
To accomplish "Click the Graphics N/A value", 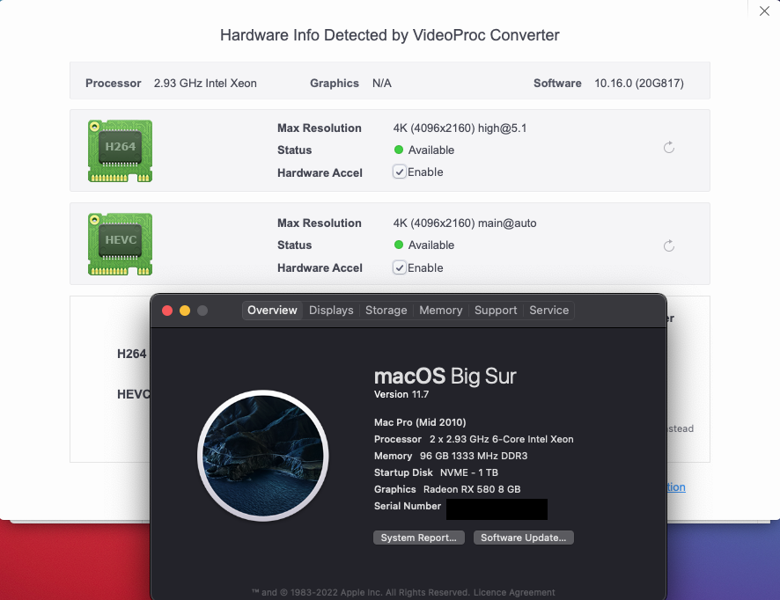I will pyautogui.click(x=381, y=83).
